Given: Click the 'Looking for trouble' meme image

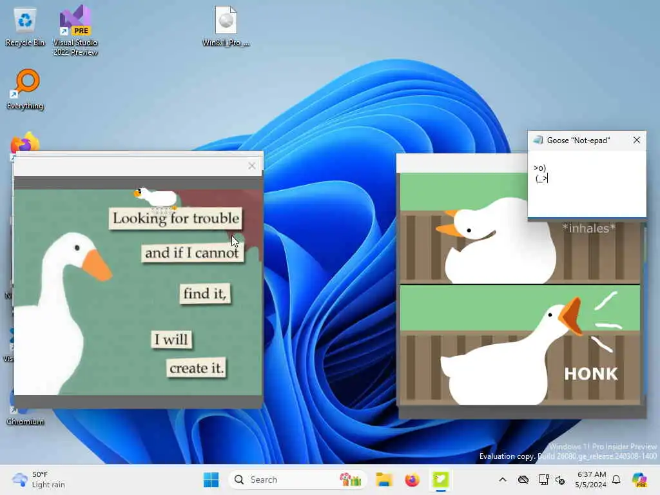Looking at the screenshot, I should coord(138,291).
